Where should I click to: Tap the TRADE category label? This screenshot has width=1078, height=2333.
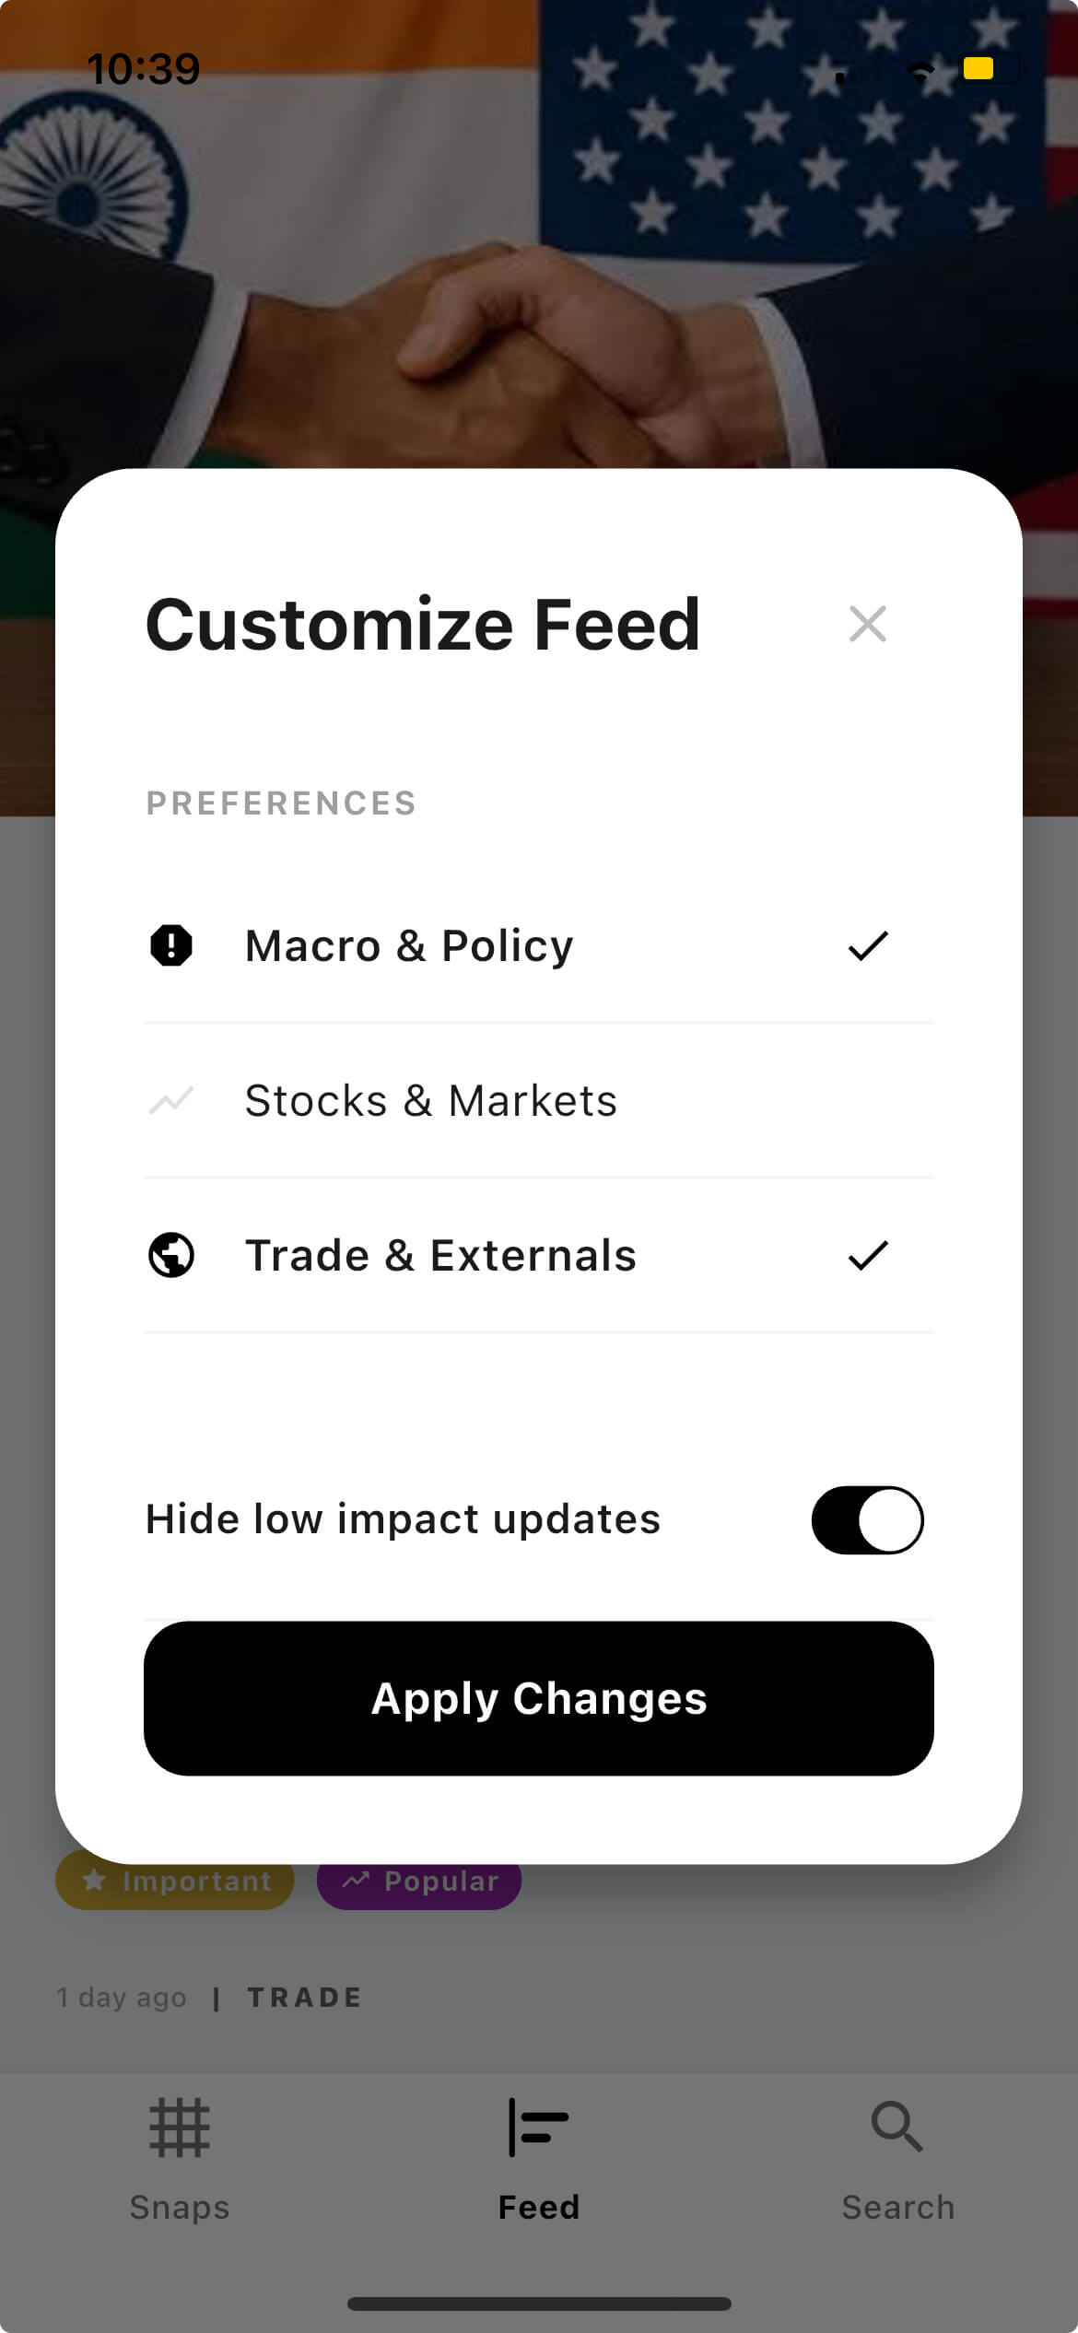(x=305, y=1997)
